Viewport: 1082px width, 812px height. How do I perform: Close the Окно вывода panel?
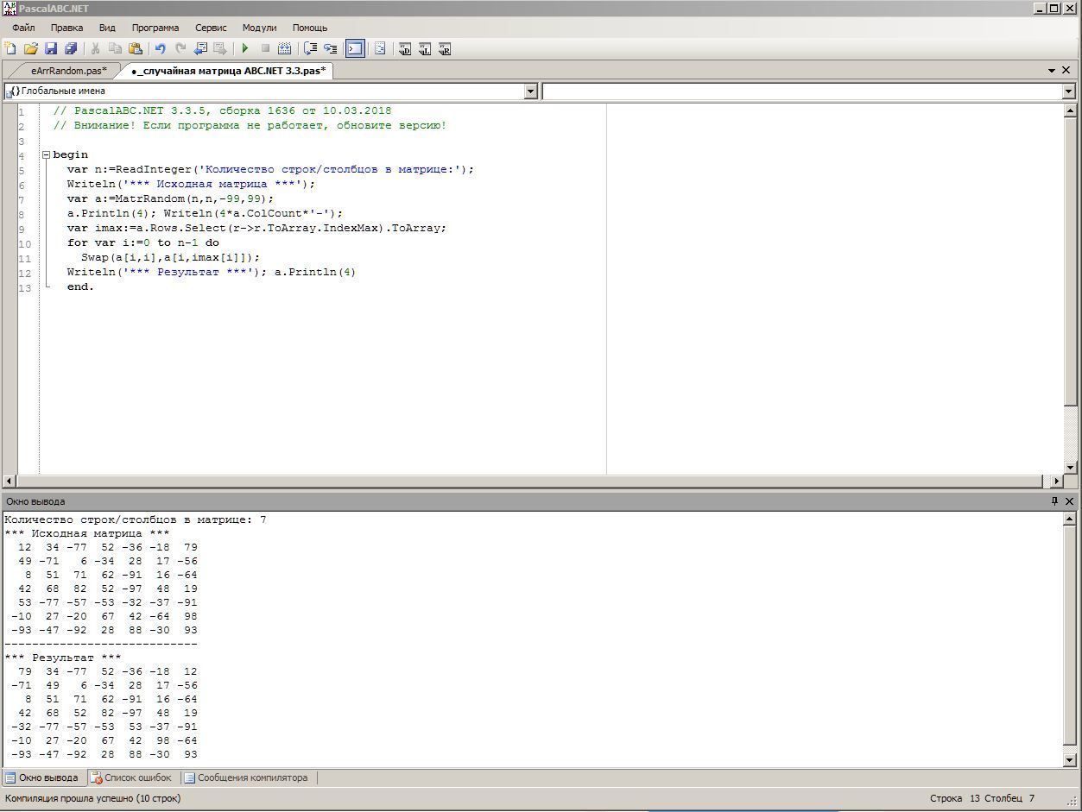pos(1070,501)
